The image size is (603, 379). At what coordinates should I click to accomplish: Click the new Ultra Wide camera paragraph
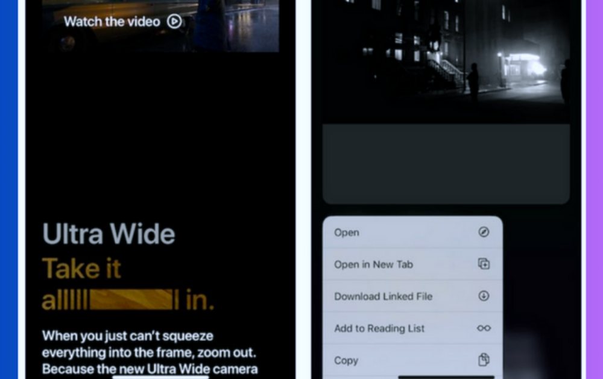(150, 352)
